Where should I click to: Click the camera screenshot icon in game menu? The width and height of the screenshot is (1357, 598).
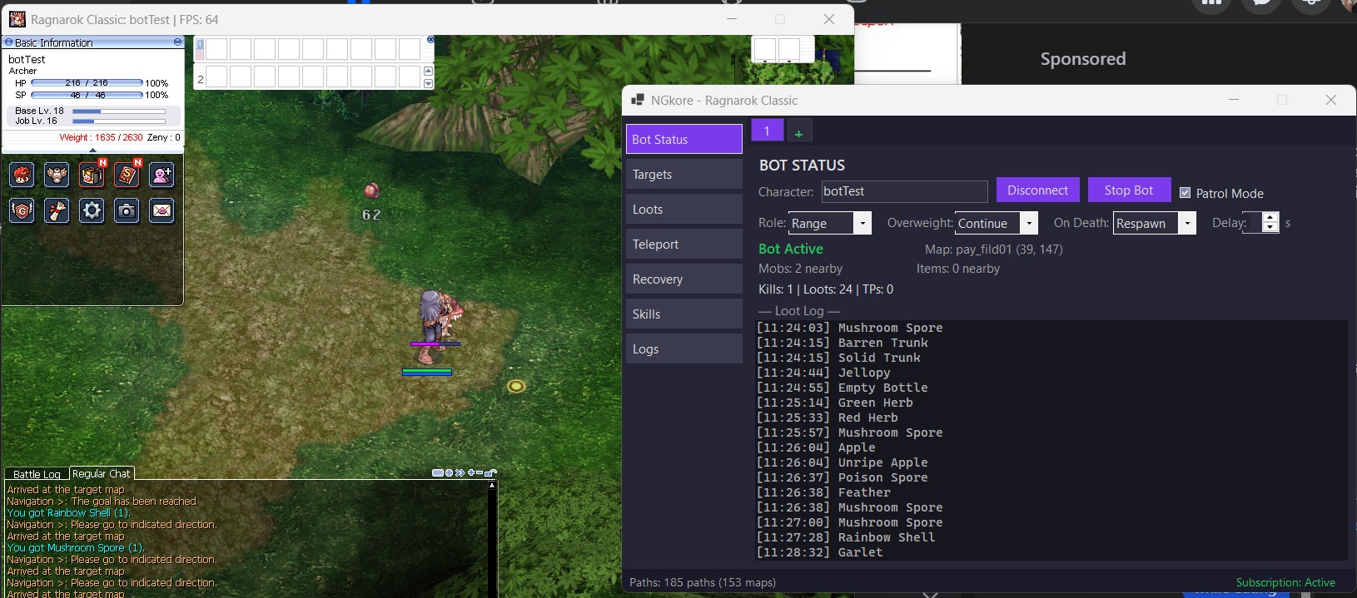[x=127, y=210]
